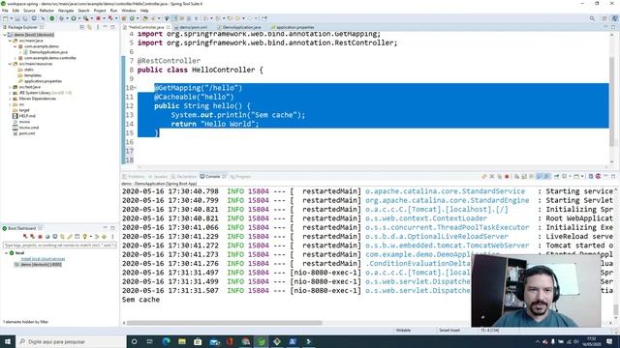Image resolution: width=620 pixels, height=348 pixels.
Task: Click the Windows taskbar search box
Action: point(71,341)
